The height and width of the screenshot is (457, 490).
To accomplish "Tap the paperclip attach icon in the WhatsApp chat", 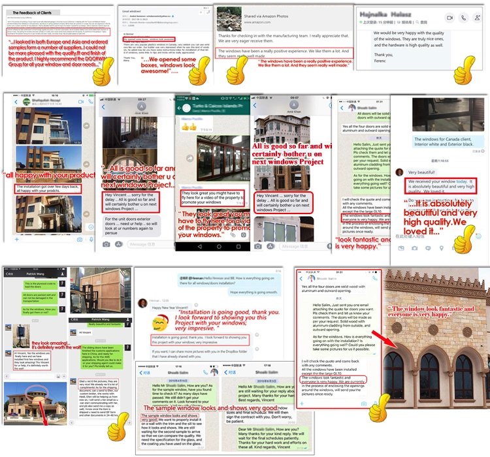I will coord(233,234).
